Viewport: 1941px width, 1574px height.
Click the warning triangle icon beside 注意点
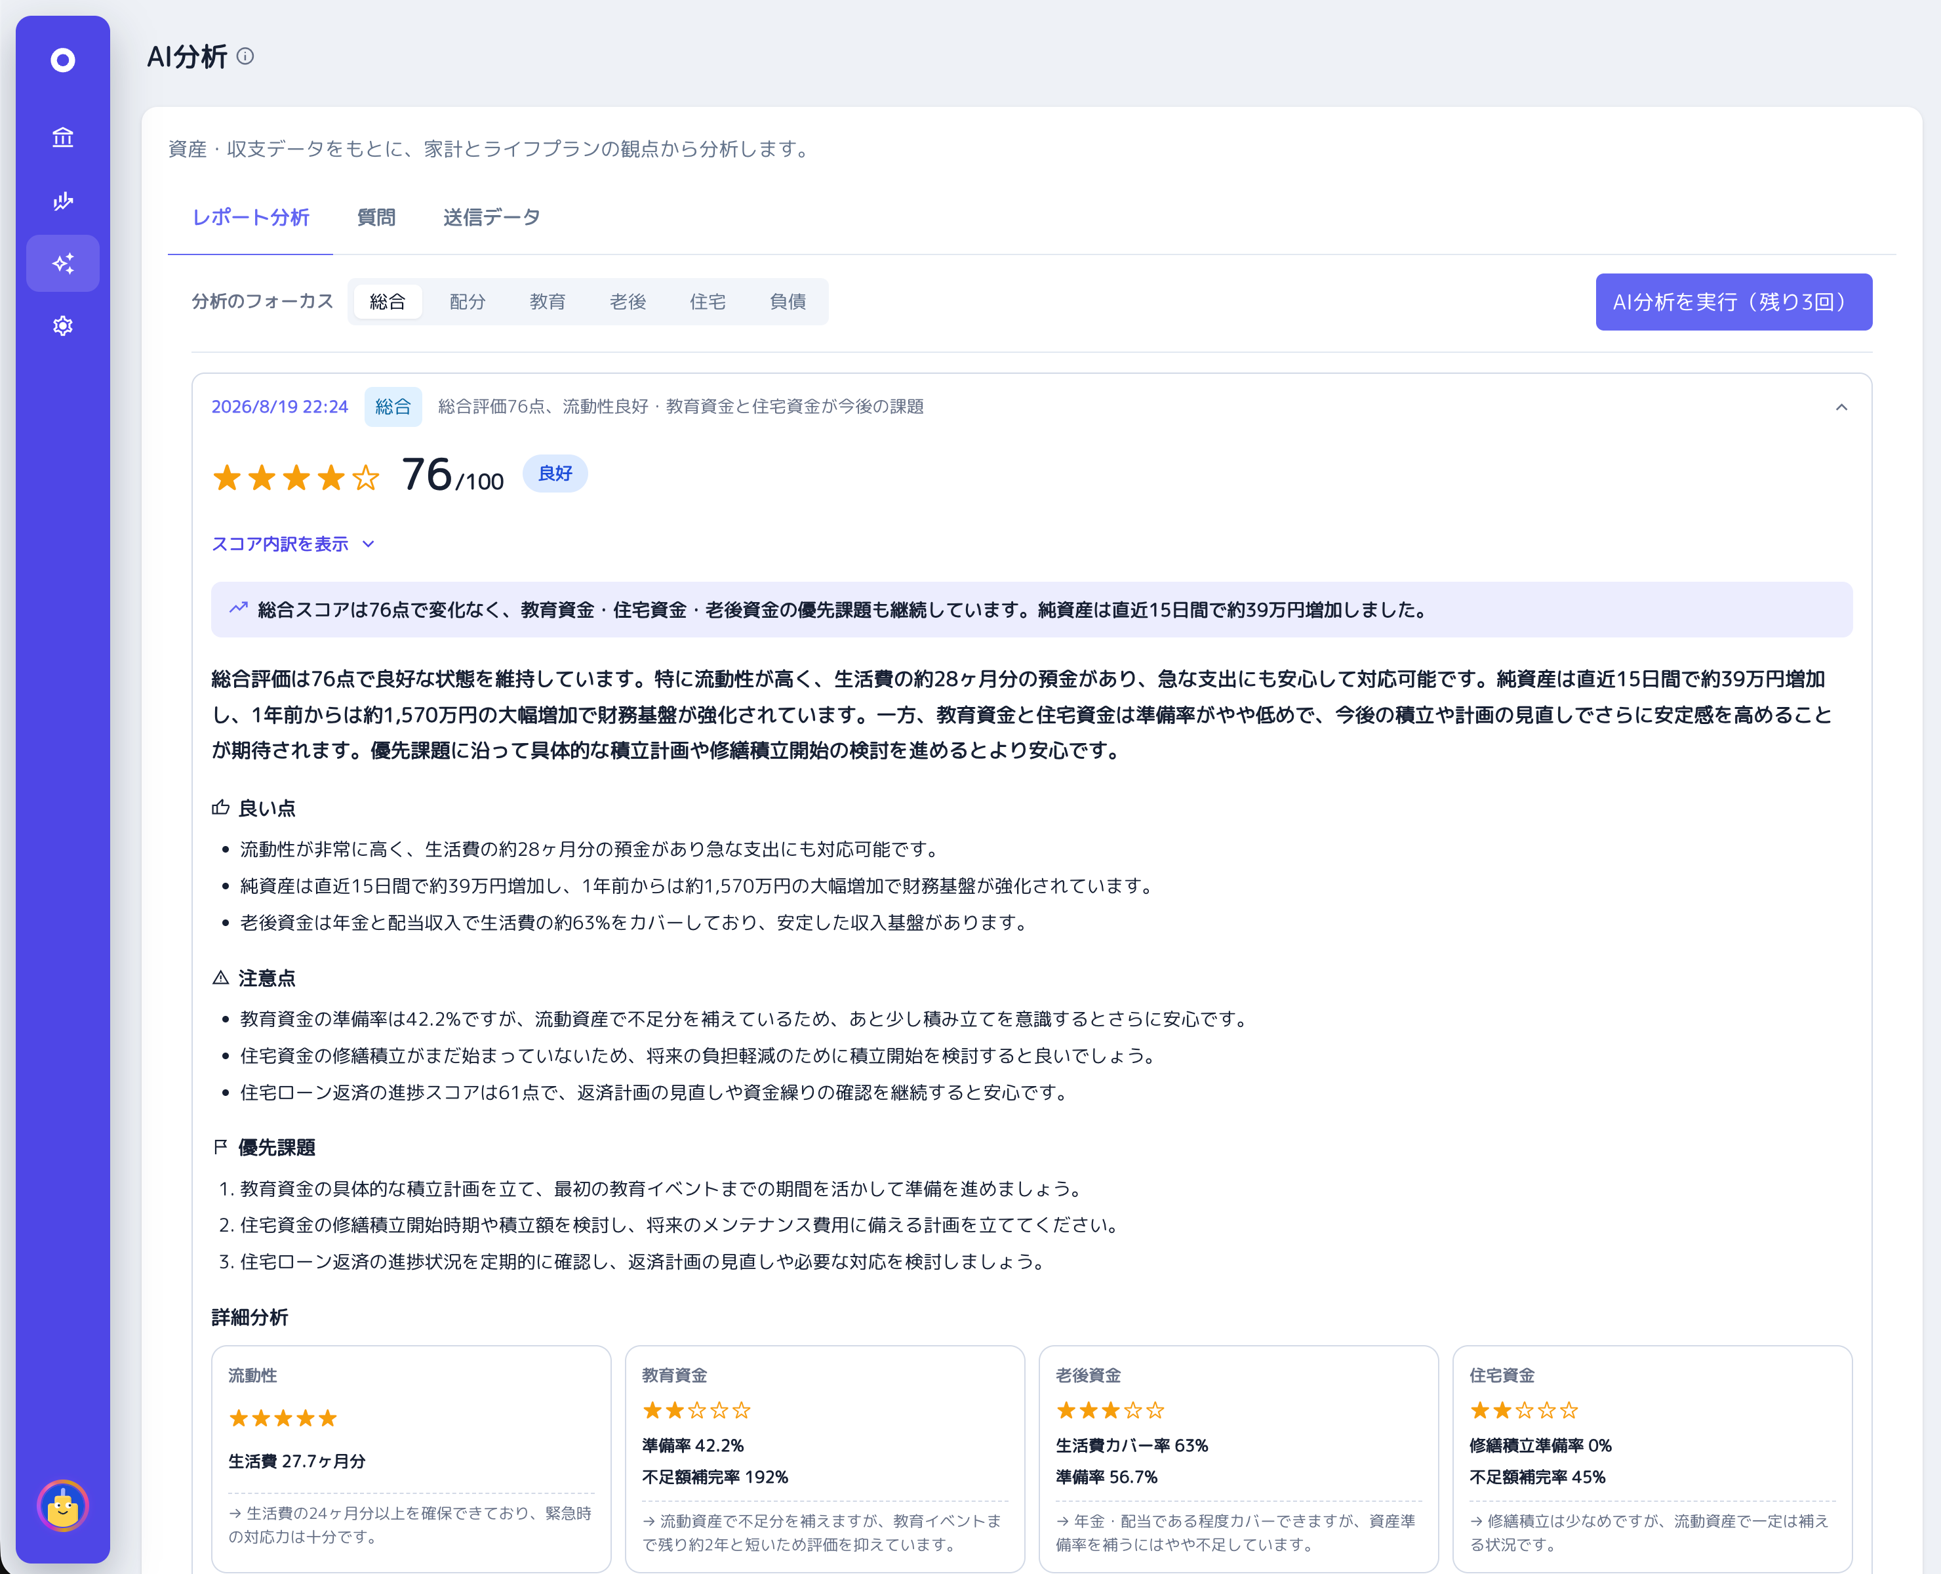(x=220, y=977)
